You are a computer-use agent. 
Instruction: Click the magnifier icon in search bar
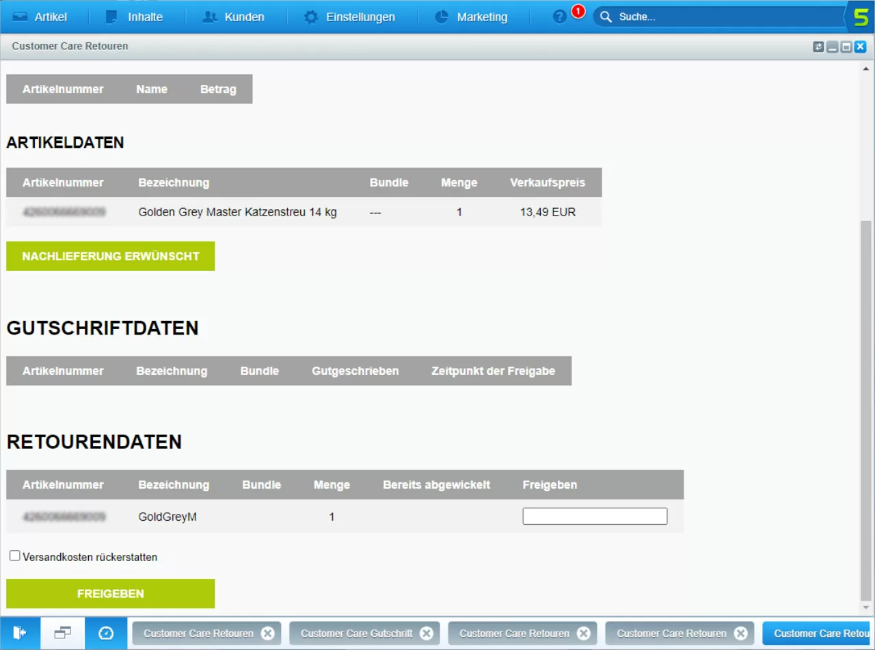pos(606,17)
